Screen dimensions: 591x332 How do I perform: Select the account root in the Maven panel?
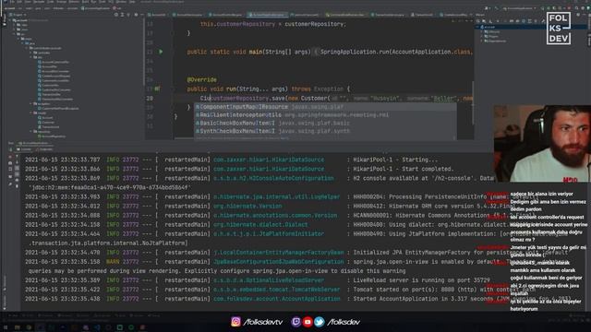pos(489,27)
